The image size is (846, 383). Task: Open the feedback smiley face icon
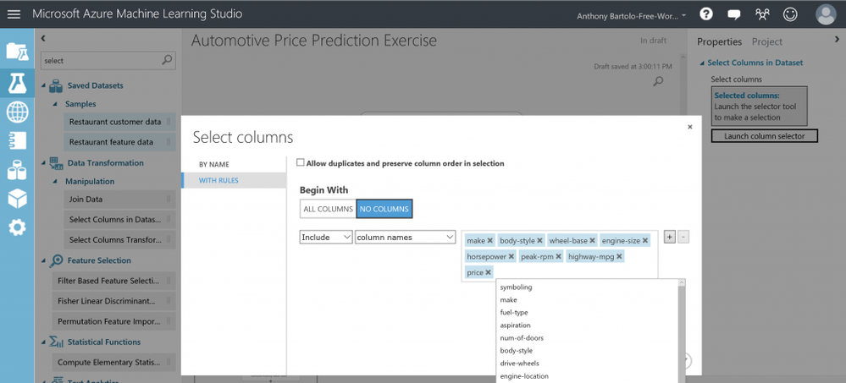[790, 14]
